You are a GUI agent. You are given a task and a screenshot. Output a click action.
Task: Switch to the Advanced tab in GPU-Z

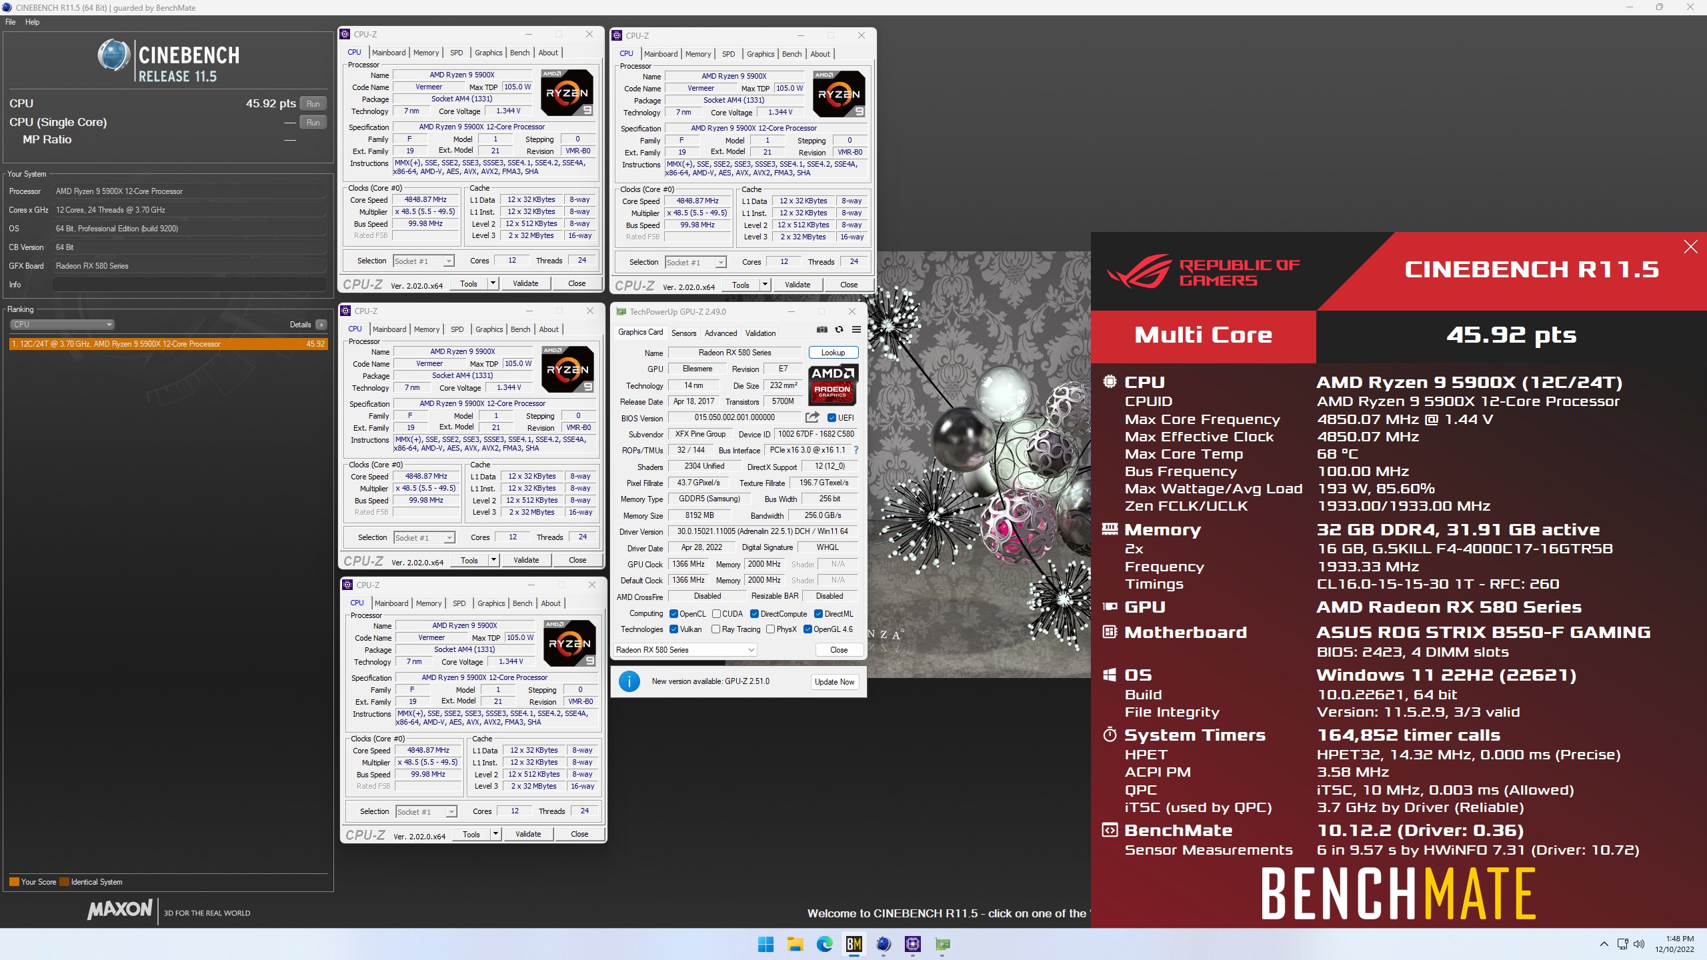point(721,333)
